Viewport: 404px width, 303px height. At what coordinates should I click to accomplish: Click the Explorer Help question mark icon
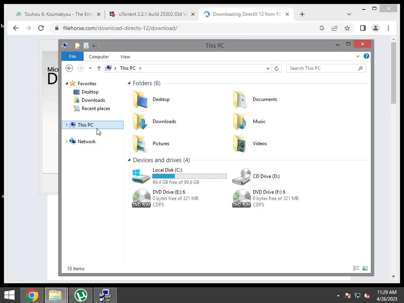tap(367, 56)
